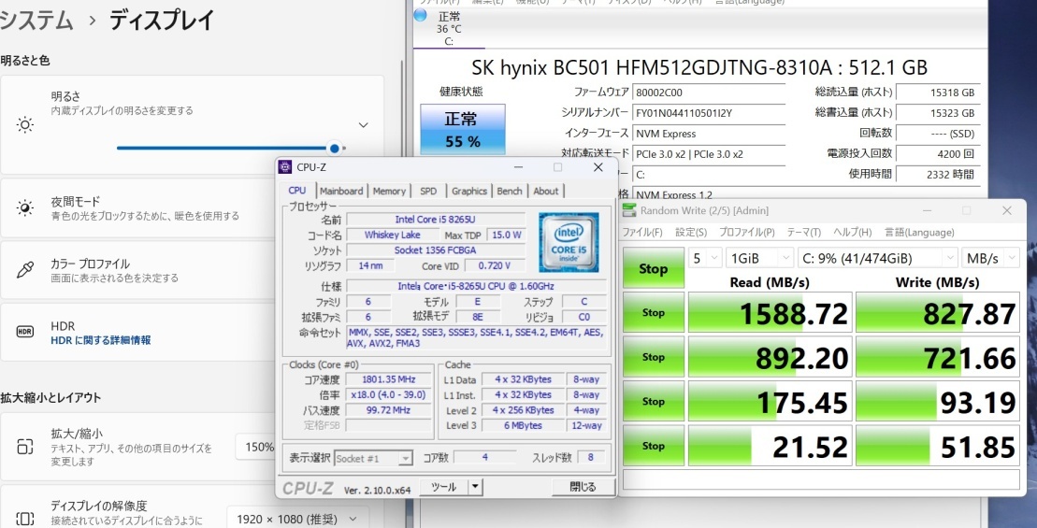The width and height of the screenshot is (1037, 528).
Task: Click the firmware field 80002C00
Action: tap(709, 93)
